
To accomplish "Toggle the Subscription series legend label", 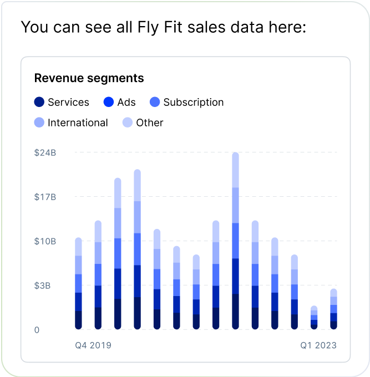I will [194, 102].
